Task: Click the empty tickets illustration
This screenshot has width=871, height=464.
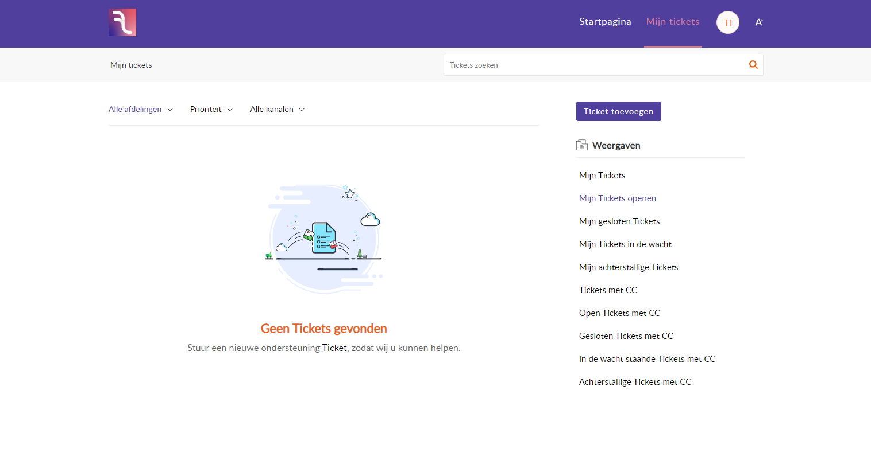Action: 323,238
